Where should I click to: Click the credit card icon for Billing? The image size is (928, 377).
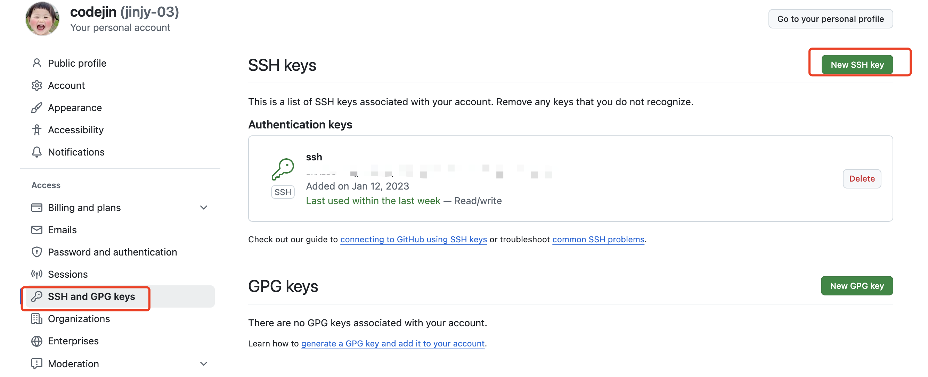(37, 208)
